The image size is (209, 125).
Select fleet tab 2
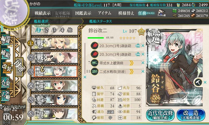tap(47, 30)
